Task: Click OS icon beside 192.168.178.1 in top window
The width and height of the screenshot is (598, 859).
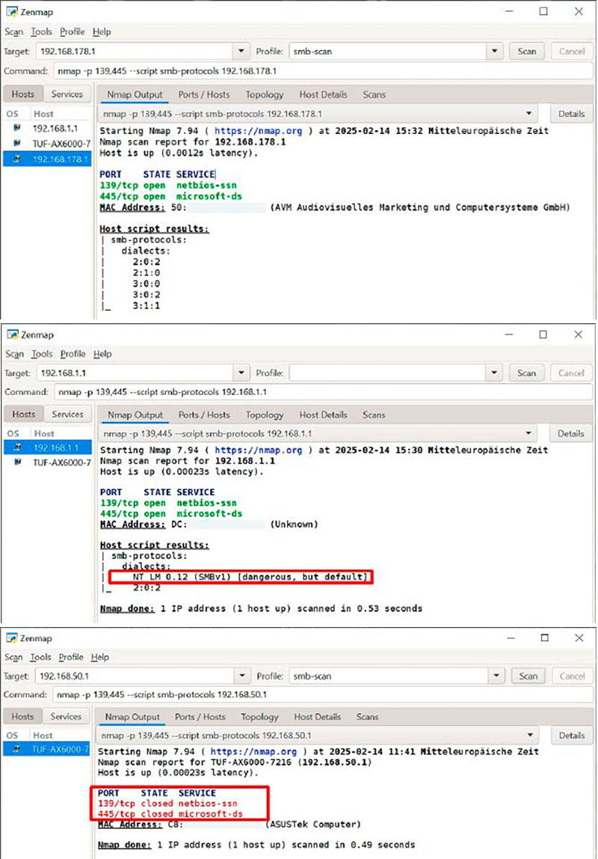Action: 17,159
